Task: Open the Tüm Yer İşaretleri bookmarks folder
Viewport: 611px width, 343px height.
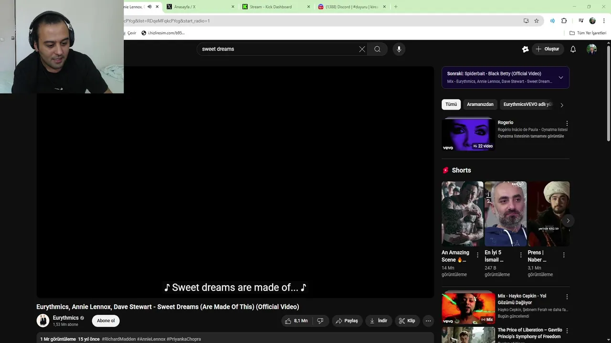Action: 588,33
